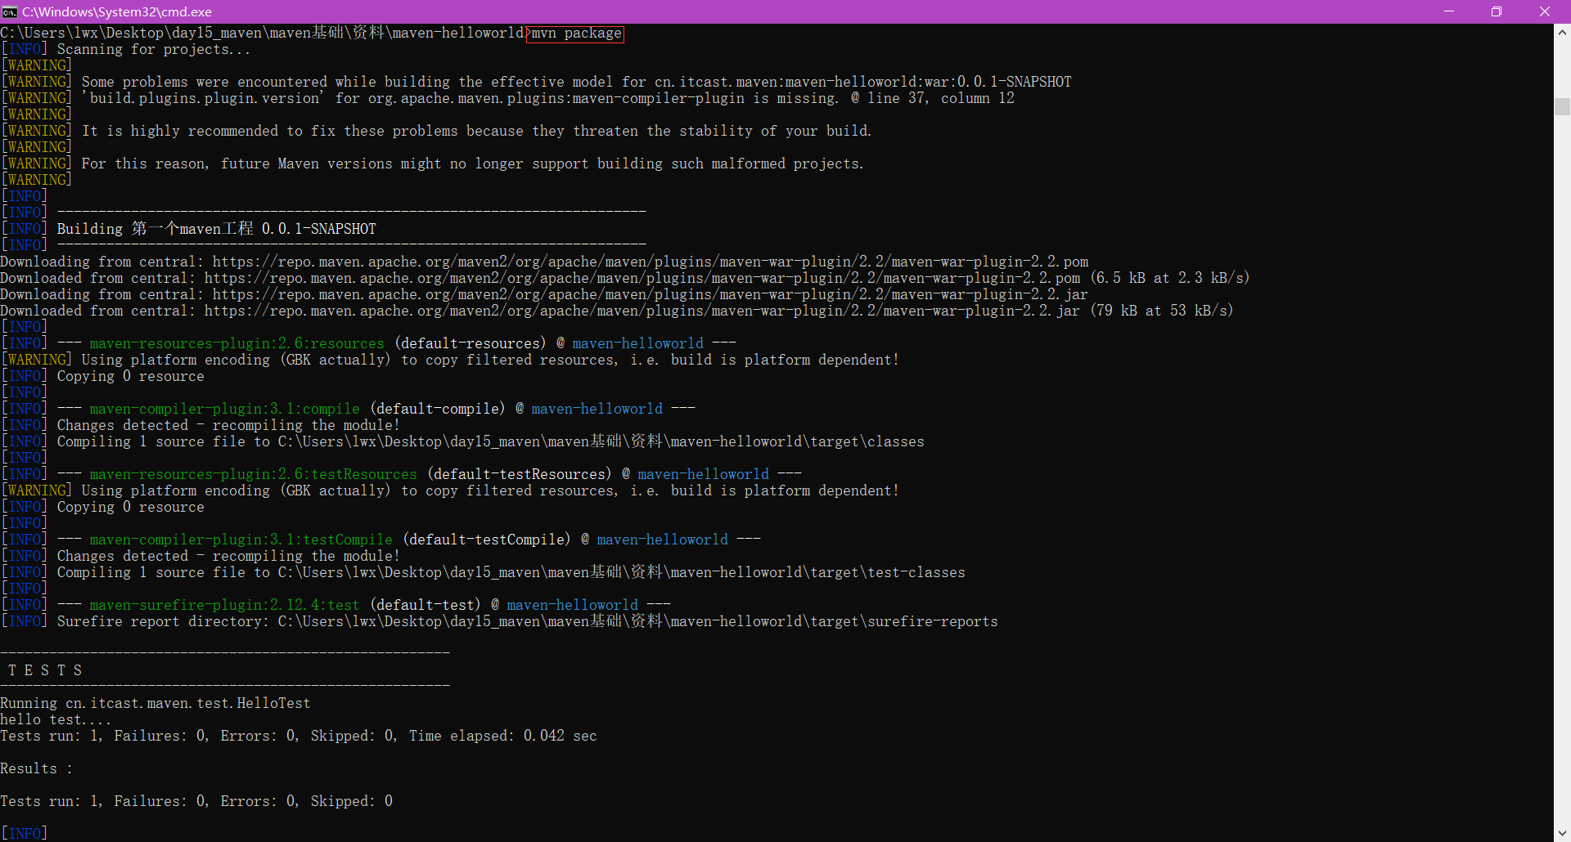The height and width of the screenshot is (842, 1571).
Task: Click the '(79 kB at 53 kB/s)' text
Action: pos(1161,311)
